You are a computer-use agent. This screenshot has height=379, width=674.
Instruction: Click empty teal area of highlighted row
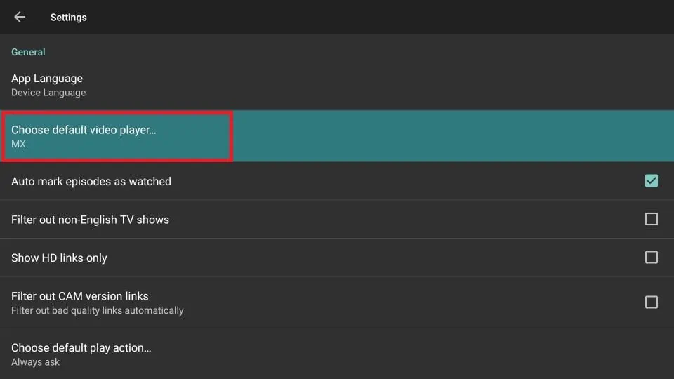449,136
